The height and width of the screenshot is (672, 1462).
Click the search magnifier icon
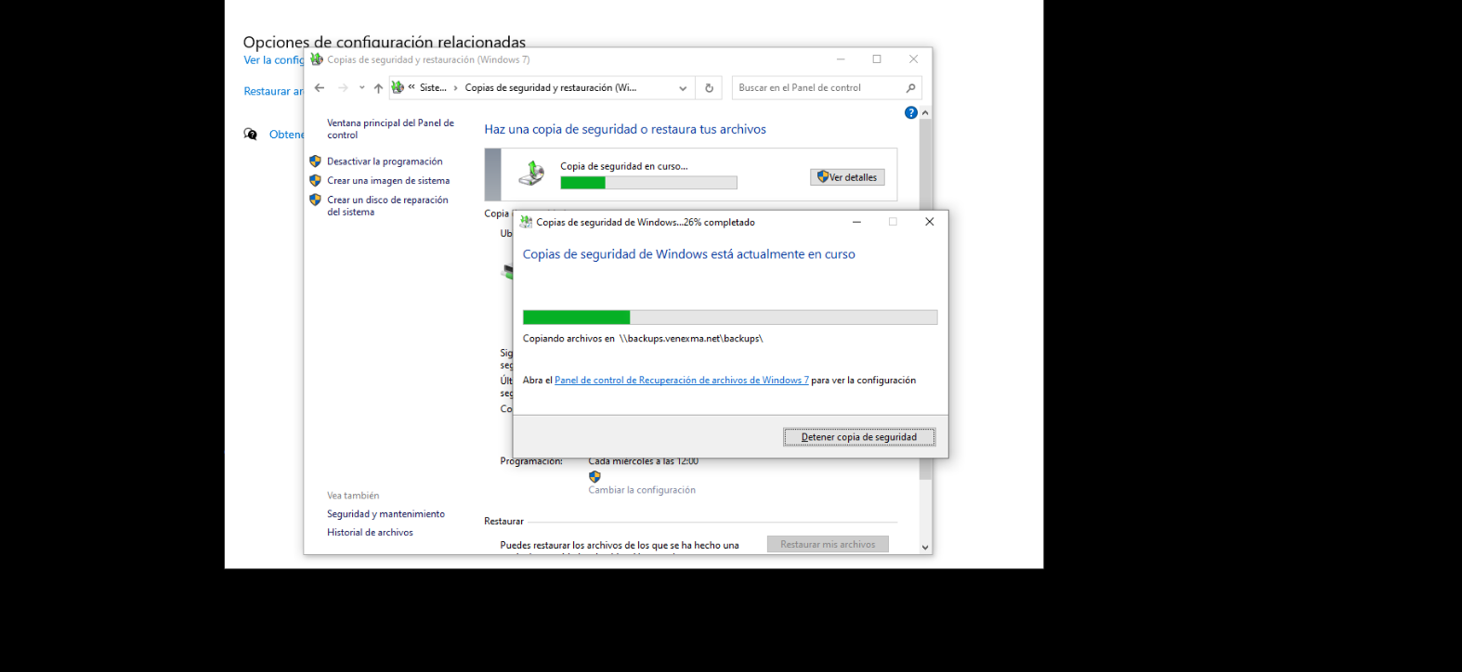coord(910,88)
